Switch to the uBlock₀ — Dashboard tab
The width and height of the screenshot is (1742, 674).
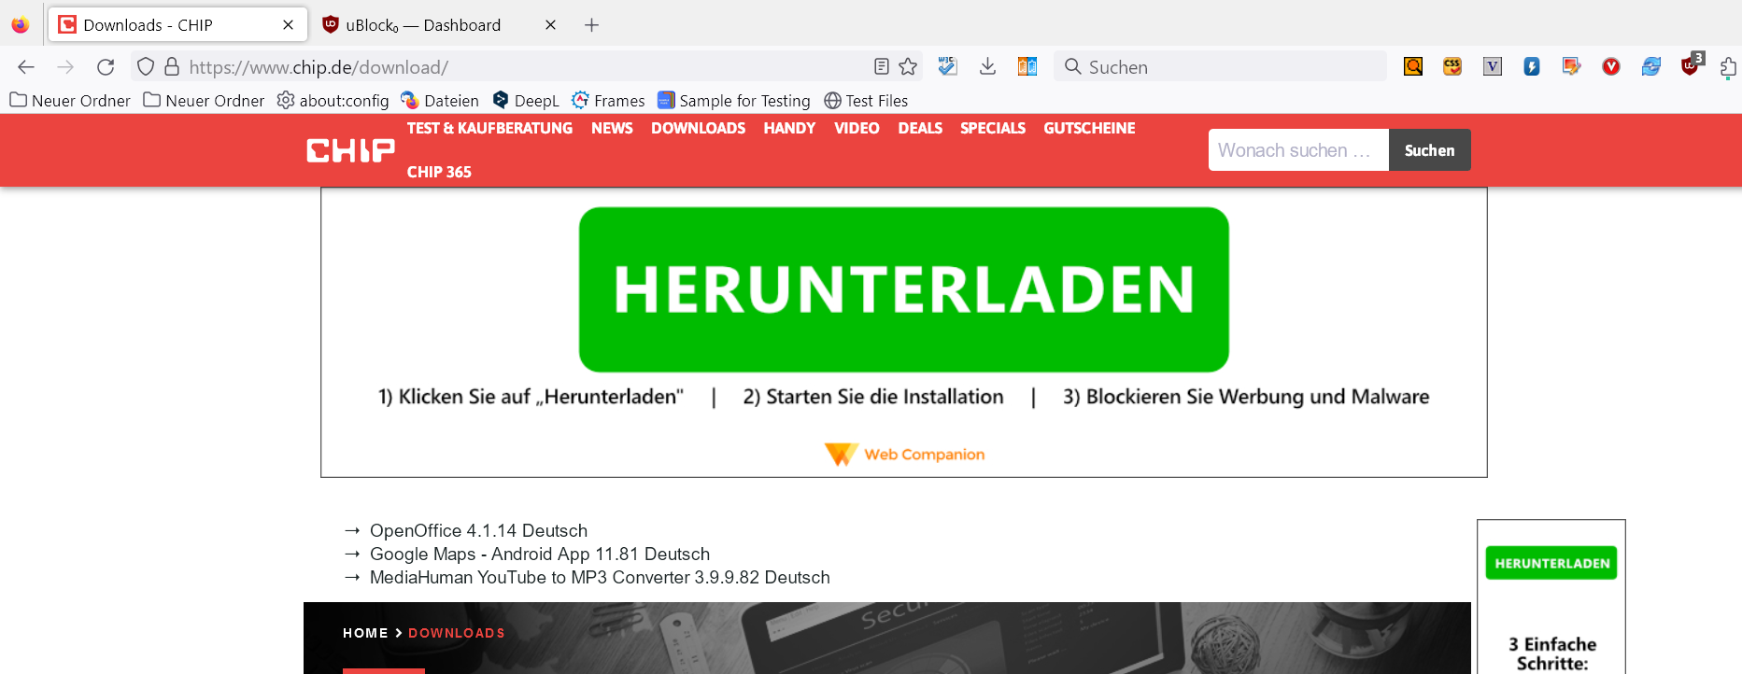point(439,25)
